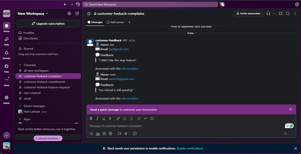Toggle bold formatting
This screenshot has height=154, width=301.
tap(91, 119)
